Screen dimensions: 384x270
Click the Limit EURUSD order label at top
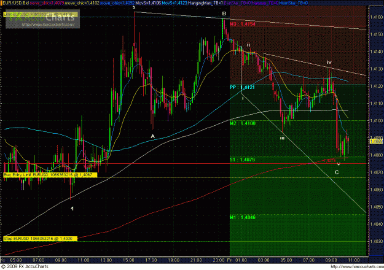coord(41,15)
